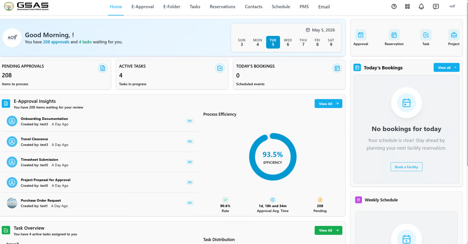Screen dimensions: 468x244
Task: Open the apps grid icon
Action: tap(407, 6)
